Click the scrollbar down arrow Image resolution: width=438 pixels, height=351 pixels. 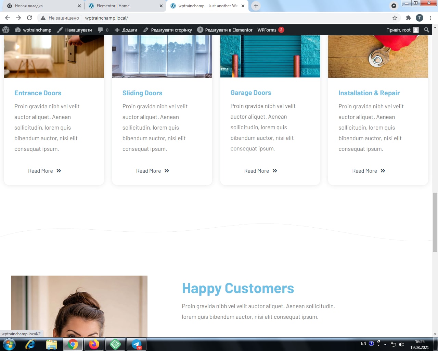(x=435, y=334)
